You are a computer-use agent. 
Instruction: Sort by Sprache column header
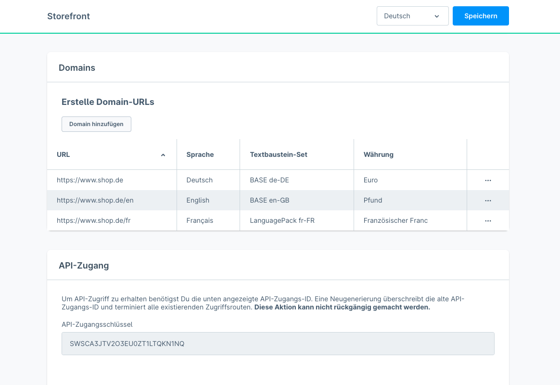[x=200, y=154]
